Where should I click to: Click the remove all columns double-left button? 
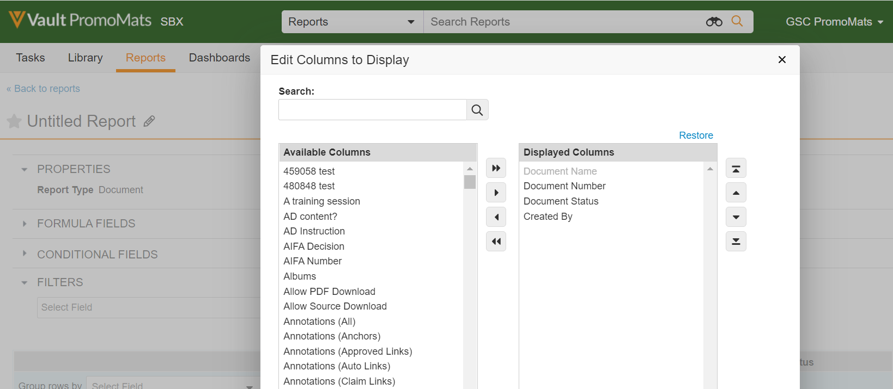(x=496, y=242)
